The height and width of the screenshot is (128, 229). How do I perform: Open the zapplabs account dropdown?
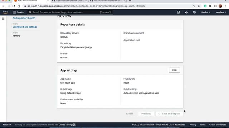tap(221, 12)
